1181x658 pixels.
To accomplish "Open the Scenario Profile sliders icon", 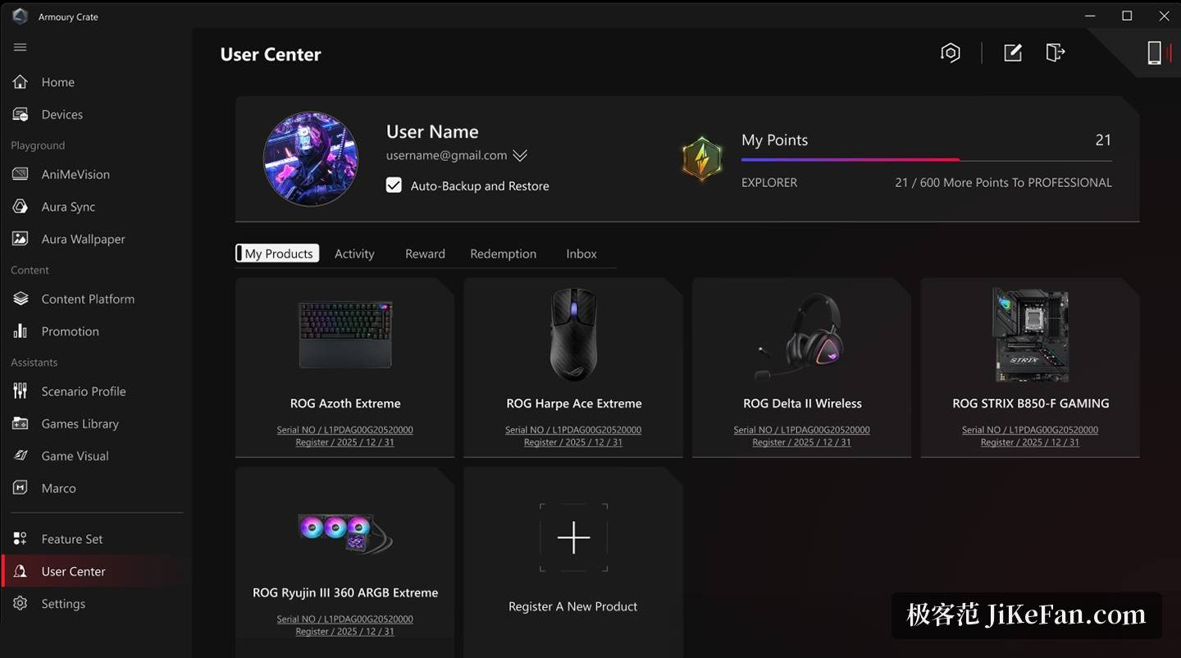I will pos(21,391).
